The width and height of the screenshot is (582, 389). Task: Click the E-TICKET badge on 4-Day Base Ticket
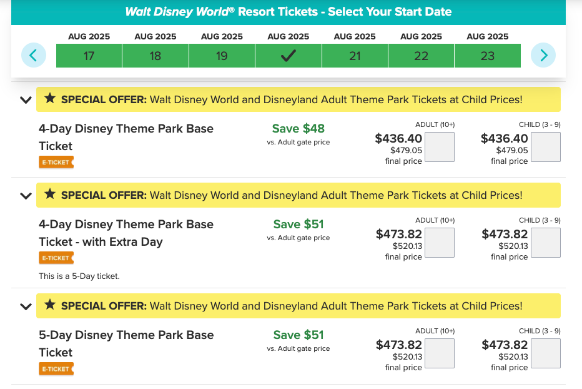pos(56,163)
